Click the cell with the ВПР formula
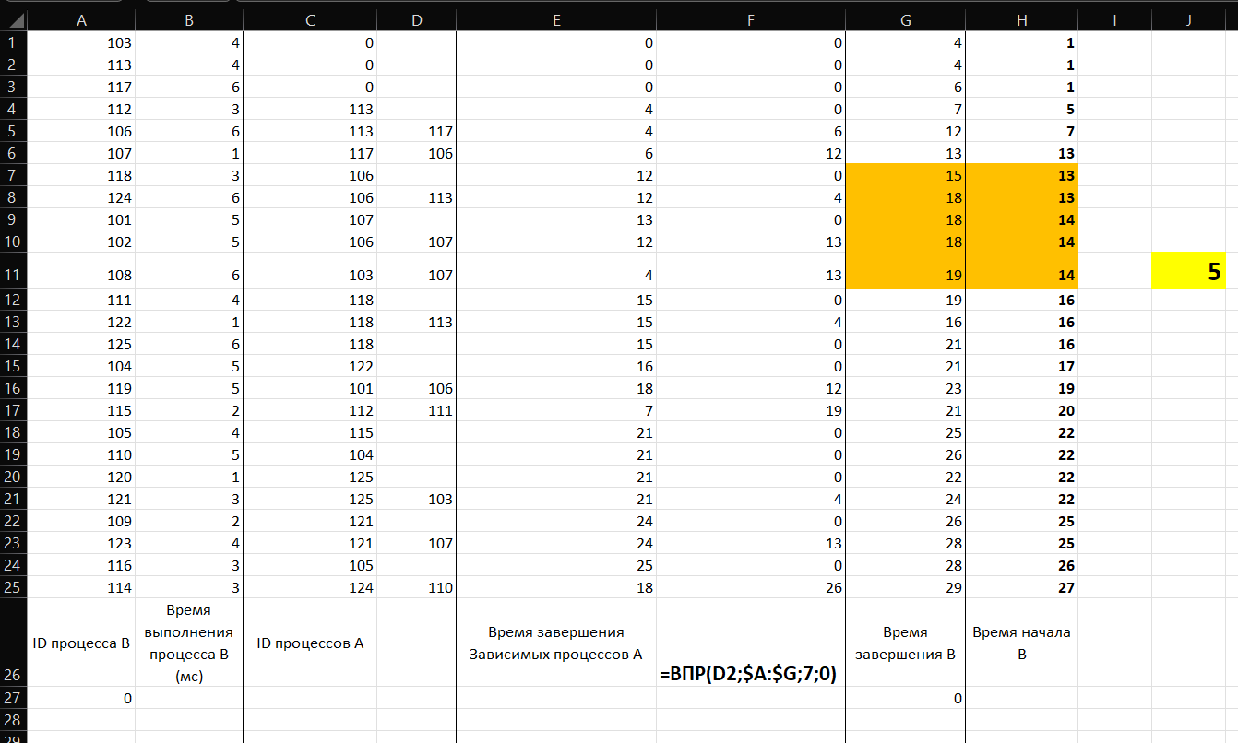1238x743 pixels. tap(750, 674)
